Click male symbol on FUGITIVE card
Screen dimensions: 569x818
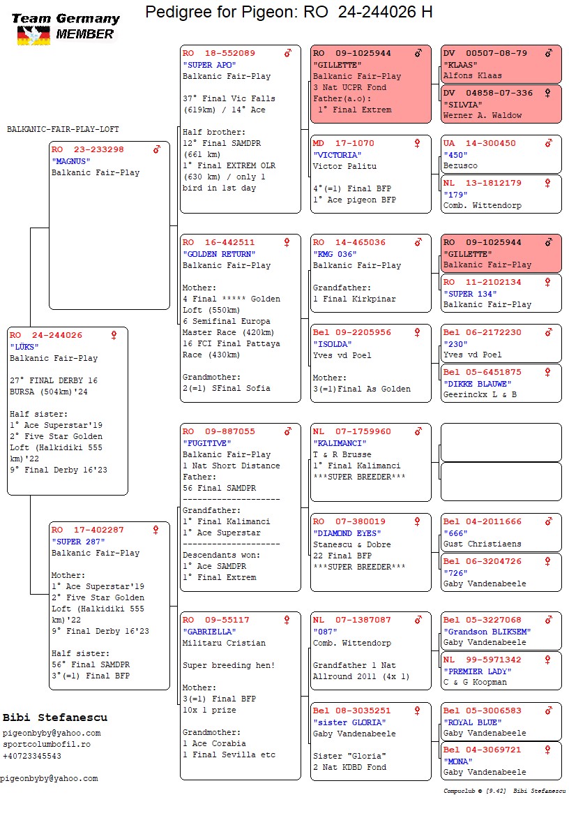[x=287, y=431]
